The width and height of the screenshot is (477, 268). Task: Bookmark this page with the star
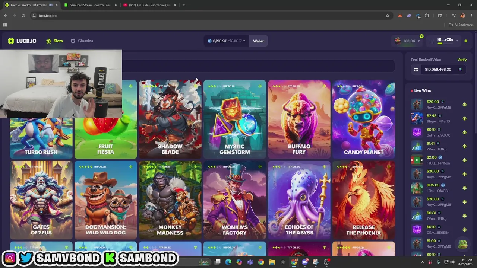pyautogui.click(x=388, y=16)
